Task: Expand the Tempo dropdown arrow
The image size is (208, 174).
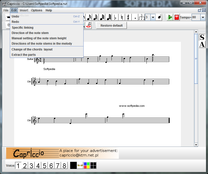Action: [x=203, y=17]
